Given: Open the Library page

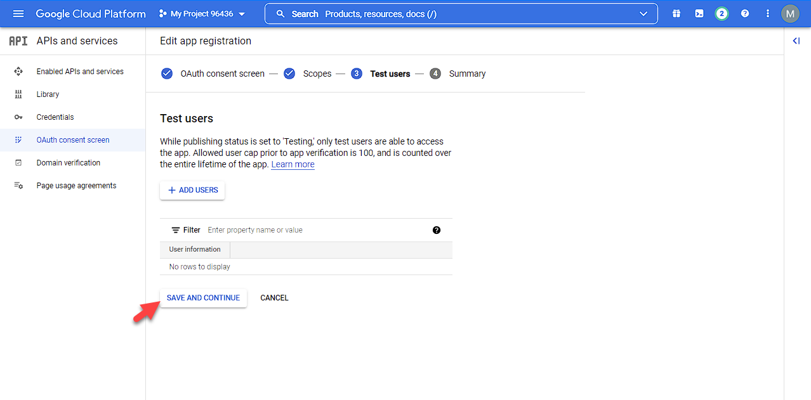Looking at the screenshot, I should point(48,94).
